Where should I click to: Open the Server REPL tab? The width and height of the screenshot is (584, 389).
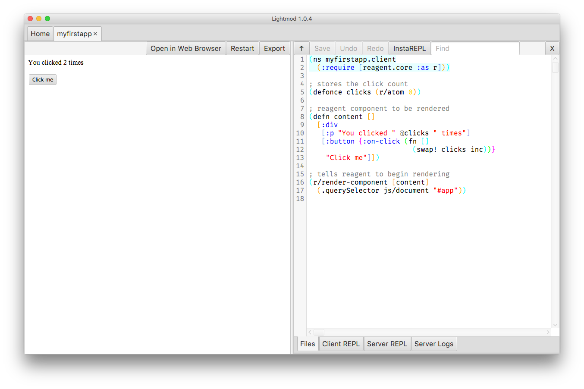point(387,344)
